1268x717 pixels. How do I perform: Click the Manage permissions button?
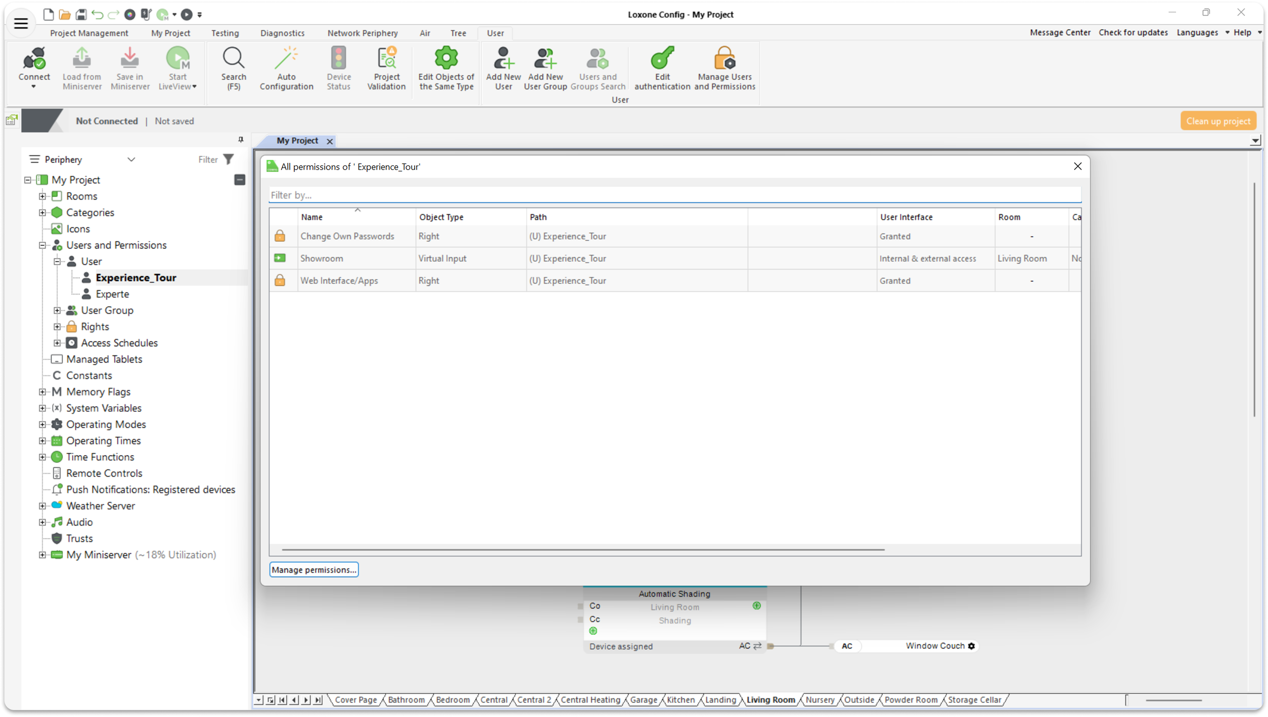[314, 570]
